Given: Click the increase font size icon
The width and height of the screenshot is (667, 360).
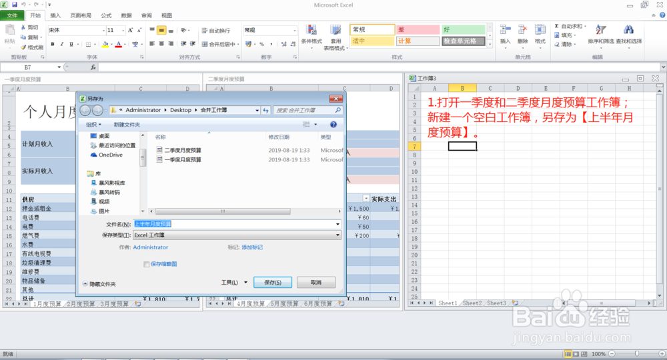Looking at the screenshot, I should click(x=130, y=30).
